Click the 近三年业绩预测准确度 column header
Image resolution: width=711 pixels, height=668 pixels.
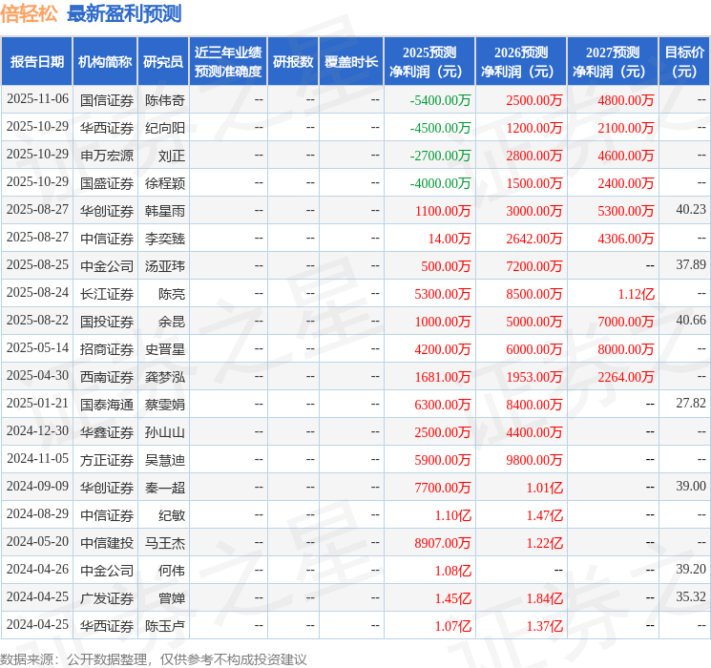tap(227, 62)
